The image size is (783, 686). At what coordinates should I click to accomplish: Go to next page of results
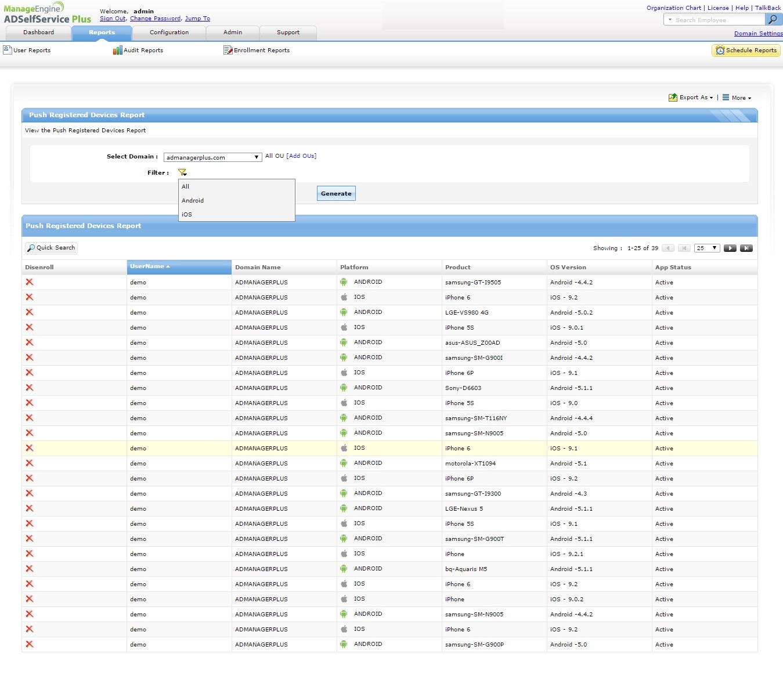pyautogui.click(x=730, y=248)
